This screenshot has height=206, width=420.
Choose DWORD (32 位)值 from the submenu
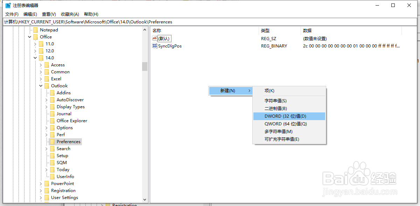click(x=285, y=116)
